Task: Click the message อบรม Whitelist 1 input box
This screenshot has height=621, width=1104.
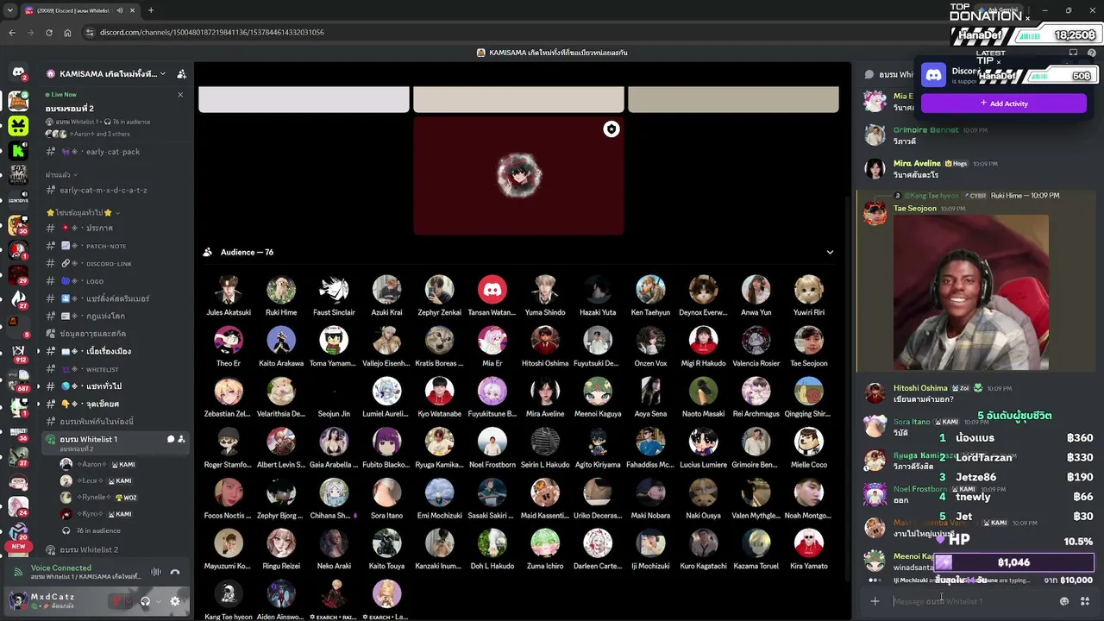Action: (x=973, y=601)
